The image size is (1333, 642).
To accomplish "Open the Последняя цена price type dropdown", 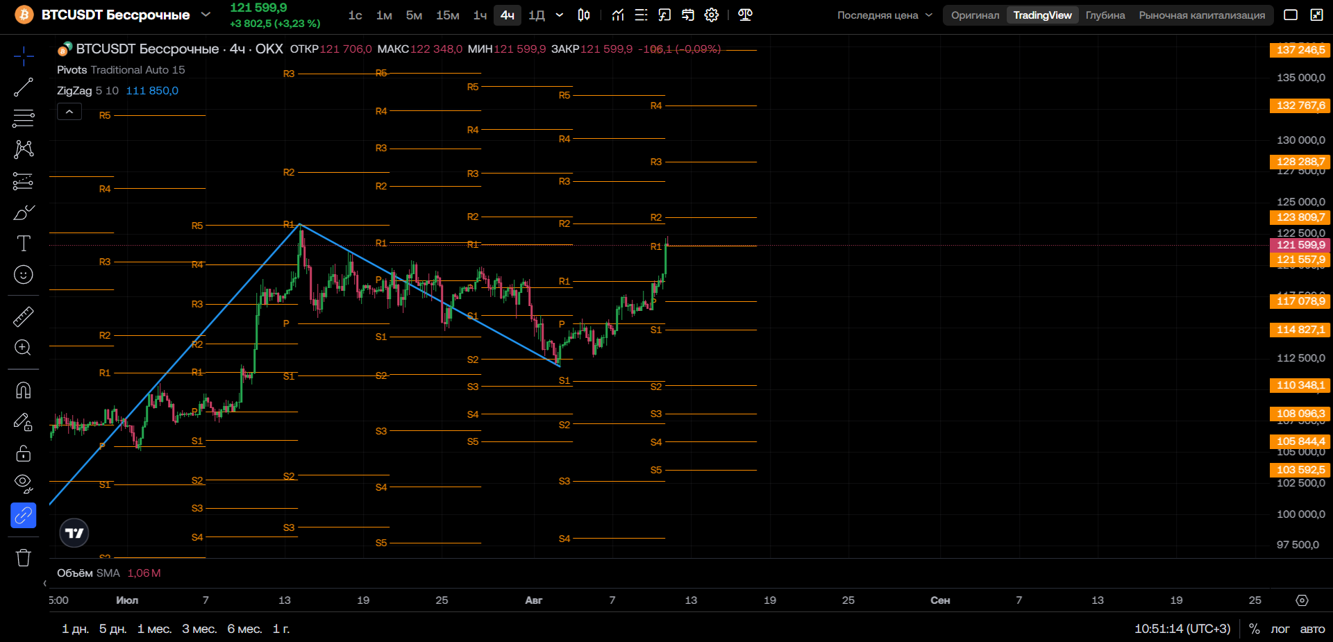I will pyautogui.click(x=885, y=15).
